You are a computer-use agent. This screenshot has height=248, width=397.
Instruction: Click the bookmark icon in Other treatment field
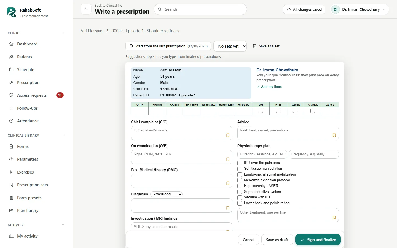pyautogui.click(x=334, y=218)
